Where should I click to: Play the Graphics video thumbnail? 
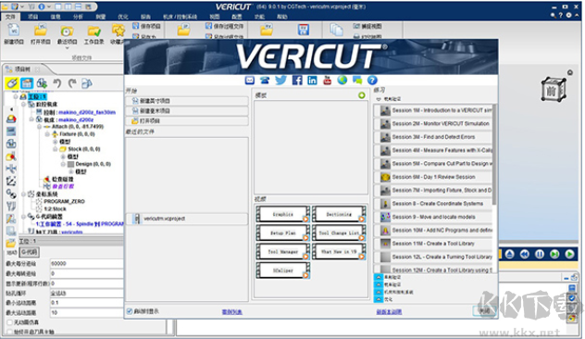(283, 214)
